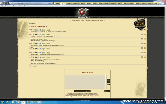Click reply icon beside 'компресор' post
The width and height of the screenshot is (166, 104).
[x=144, y=44]
